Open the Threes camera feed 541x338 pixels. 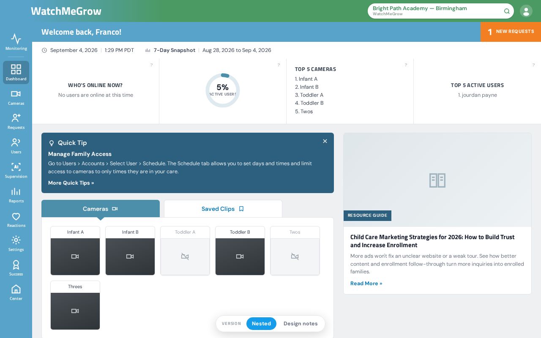75,305
